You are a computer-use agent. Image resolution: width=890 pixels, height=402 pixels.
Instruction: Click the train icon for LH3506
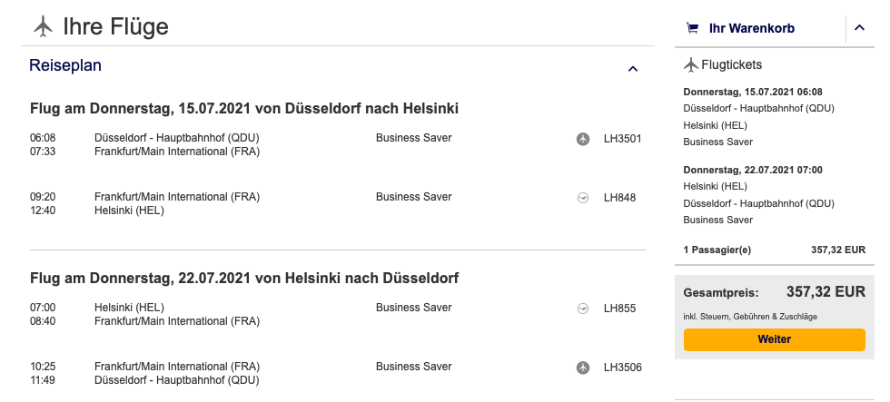coord(583,368)
